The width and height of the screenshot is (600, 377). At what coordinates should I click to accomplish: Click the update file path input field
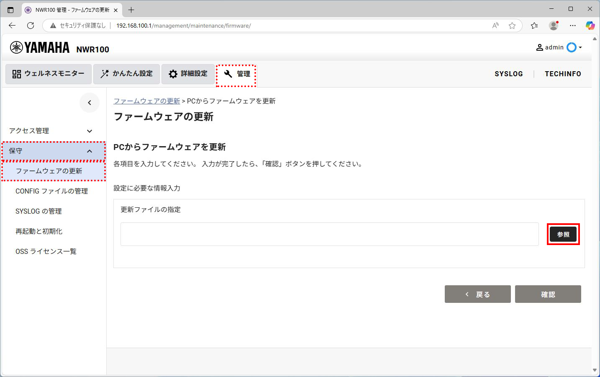[x=329, y=234]
